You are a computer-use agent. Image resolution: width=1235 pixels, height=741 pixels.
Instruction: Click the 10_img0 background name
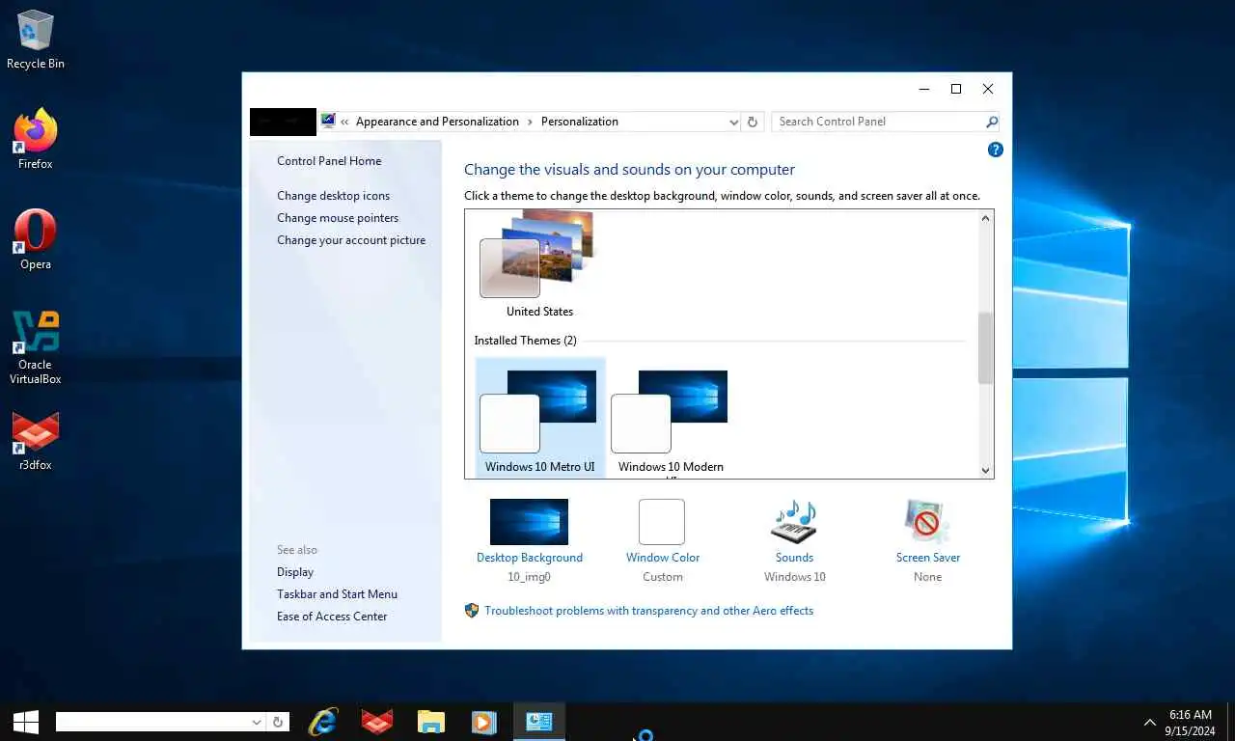[529, 577]
